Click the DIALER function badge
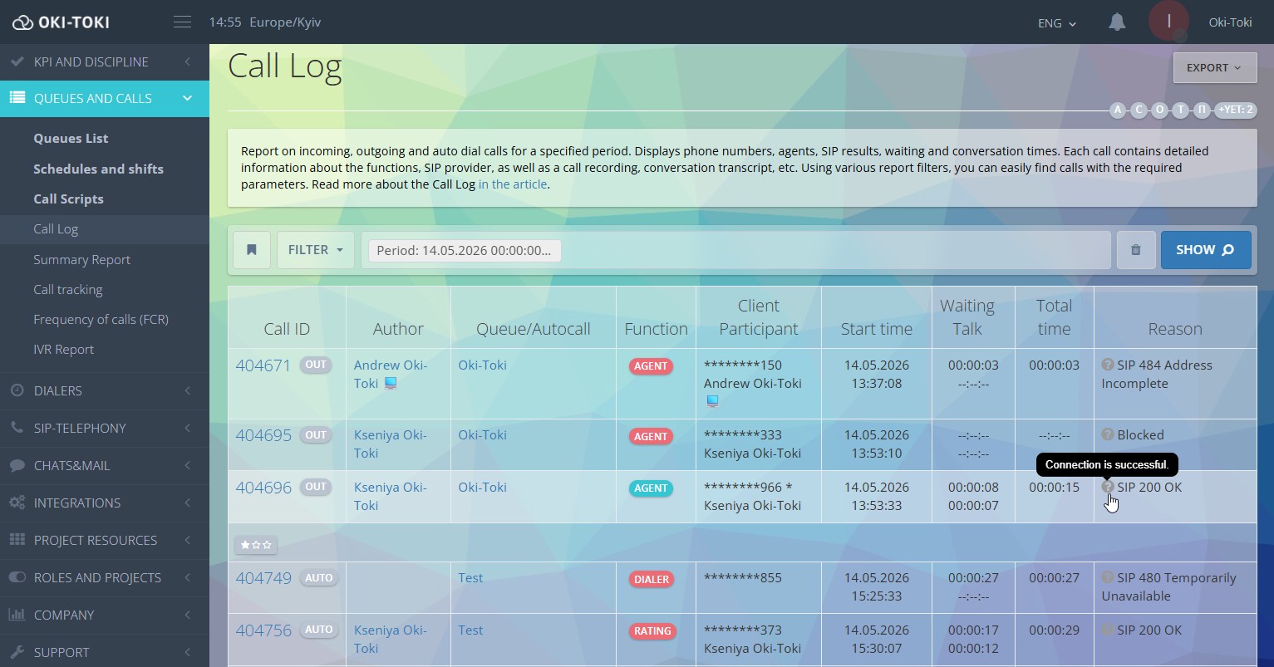This screenshot has width=1274, height=667. click(x=652, y=579)
